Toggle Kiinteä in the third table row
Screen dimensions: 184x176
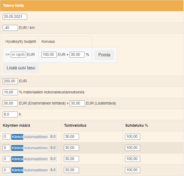pos(17,159)
